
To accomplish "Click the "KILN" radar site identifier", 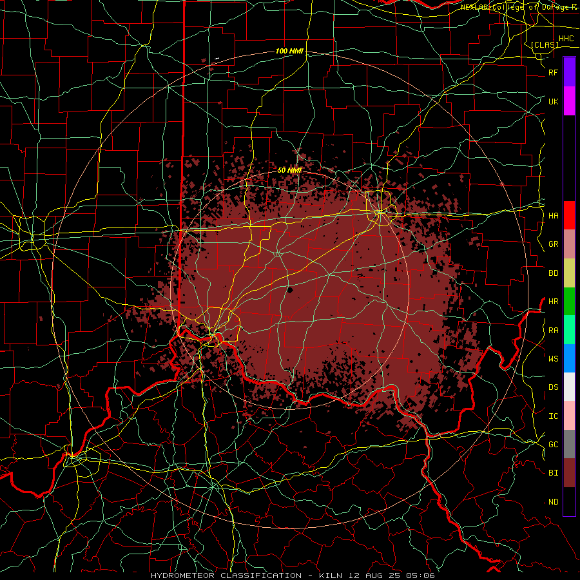I will [x=331, y=575].
